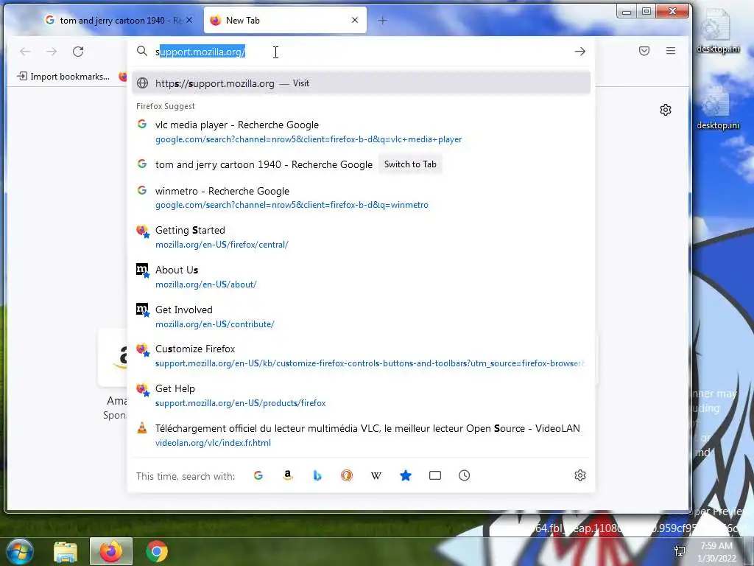Open the Get Help bookmark suggestion
This screenshot has height=566, width=754.
point(361,396)
